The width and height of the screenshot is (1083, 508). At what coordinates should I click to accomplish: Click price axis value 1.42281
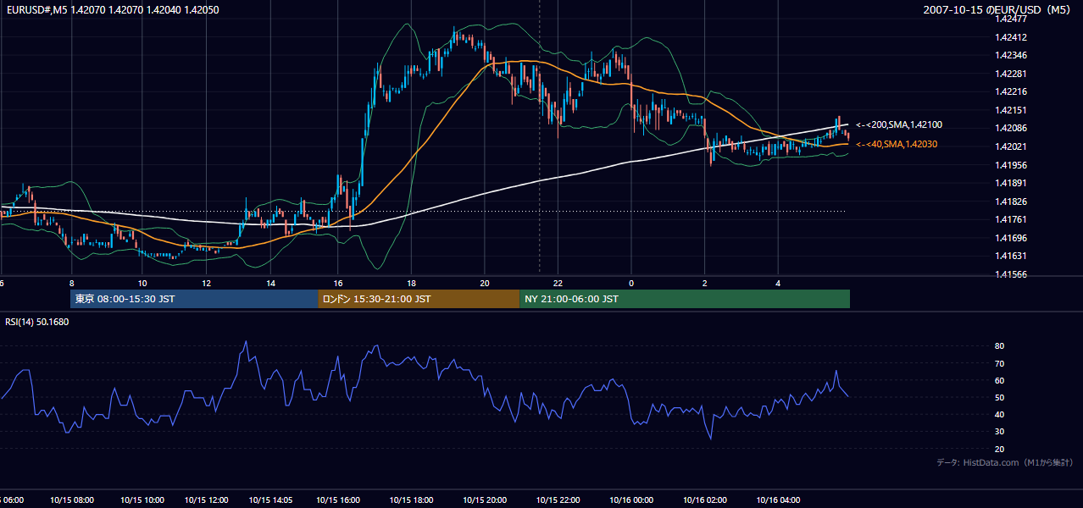coord(1012,74)
